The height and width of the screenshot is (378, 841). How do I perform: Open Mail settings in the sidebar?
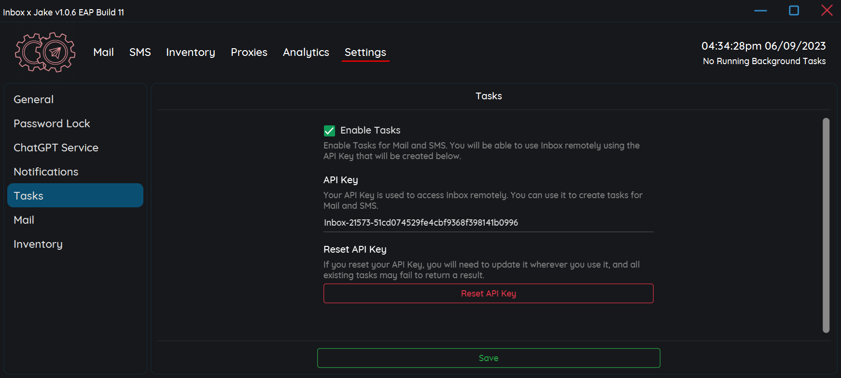tap(24, 220)
